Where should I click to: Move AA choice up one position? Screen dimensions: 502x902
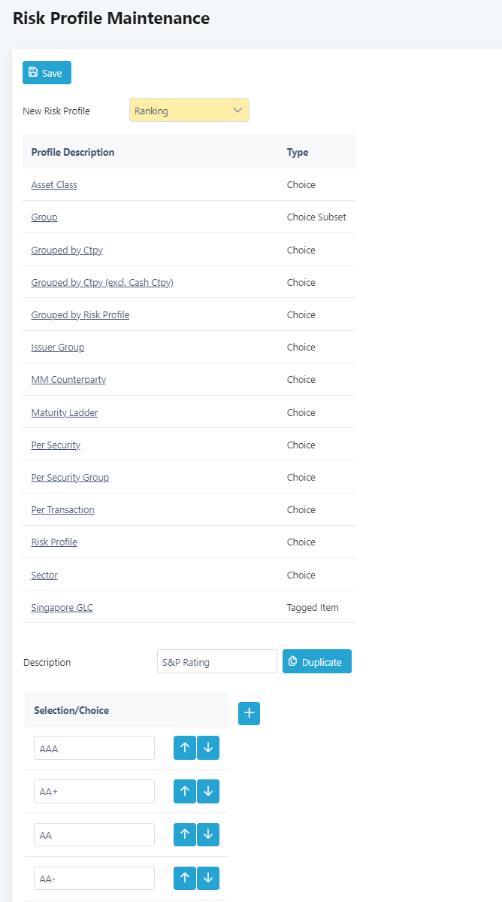click(x=184, y=835)
